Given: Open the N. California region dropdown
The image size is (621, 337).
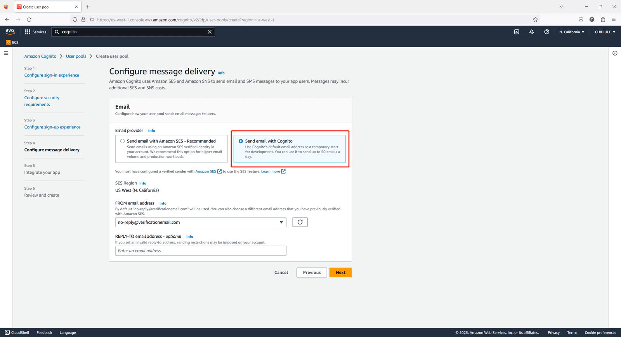Looking at the screenshot, I should (572, 32).
